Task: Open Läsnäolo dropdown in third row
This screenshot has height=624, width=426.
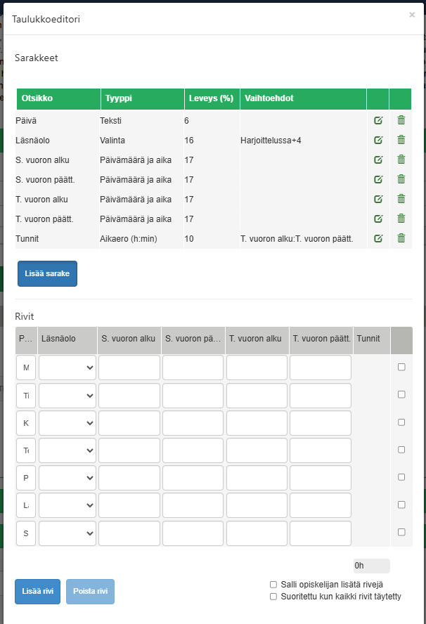Action: pyautogui.click(x=67, y=423)
